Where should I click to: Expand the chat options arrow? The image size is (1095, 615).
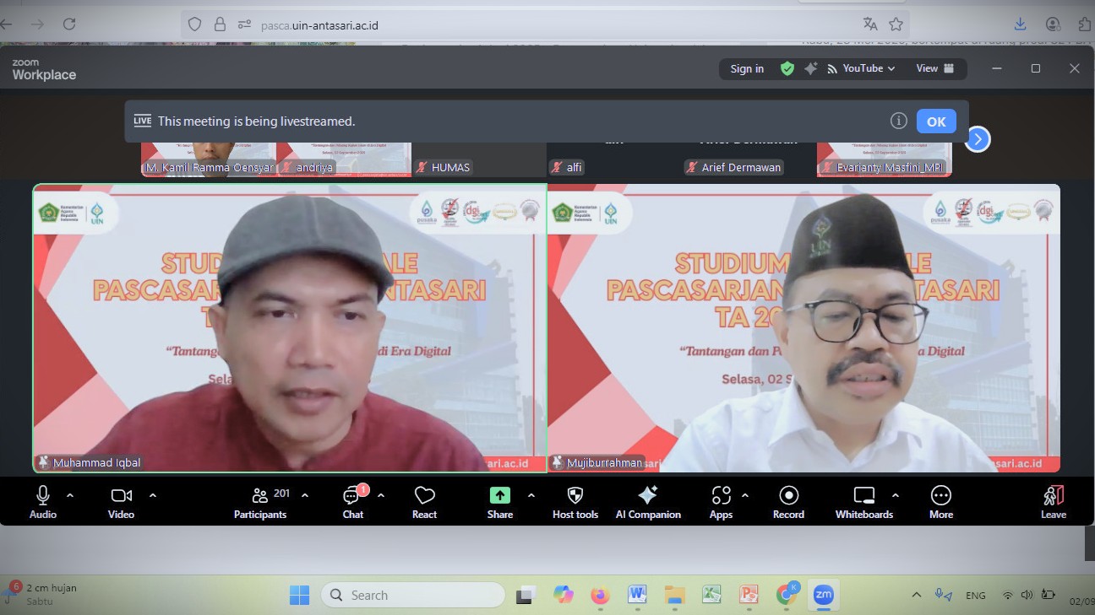[x=381, y=495]
